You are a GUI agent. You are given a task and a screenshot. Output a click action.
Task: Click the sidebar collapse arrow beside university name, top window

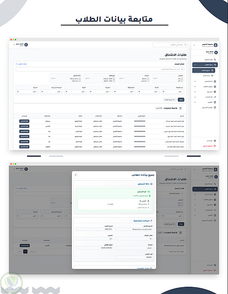click(x=194, y=45)
